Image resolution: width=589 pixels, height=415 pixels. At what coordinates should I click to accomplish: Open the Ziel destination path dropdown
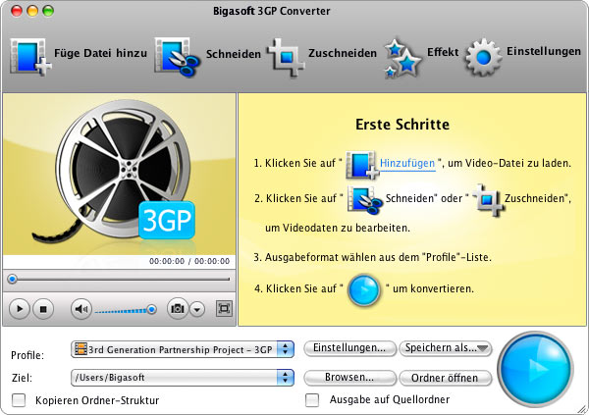pyautogui.click(x=183, y=378)
